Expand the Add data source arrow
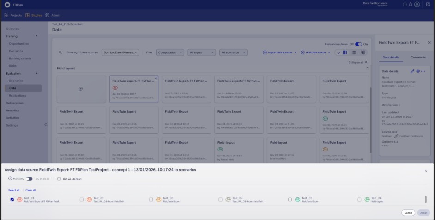435x220 pixels. (329, 52)
